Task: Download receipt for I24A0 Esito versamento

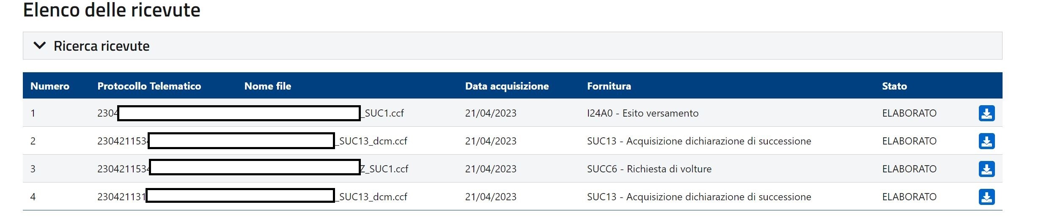Action: pos(986,113)
